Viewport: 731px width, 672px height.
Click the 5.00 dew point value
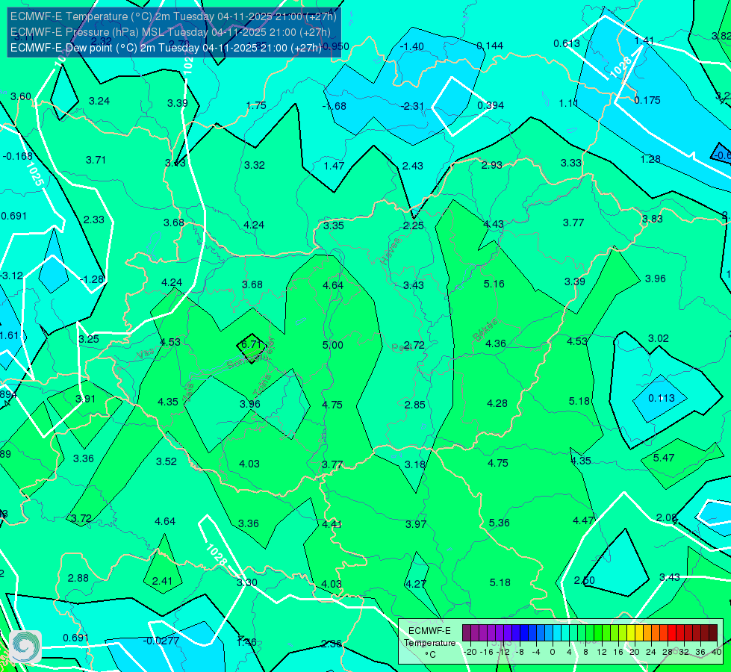pyautogui.click(x=333, y=345)
